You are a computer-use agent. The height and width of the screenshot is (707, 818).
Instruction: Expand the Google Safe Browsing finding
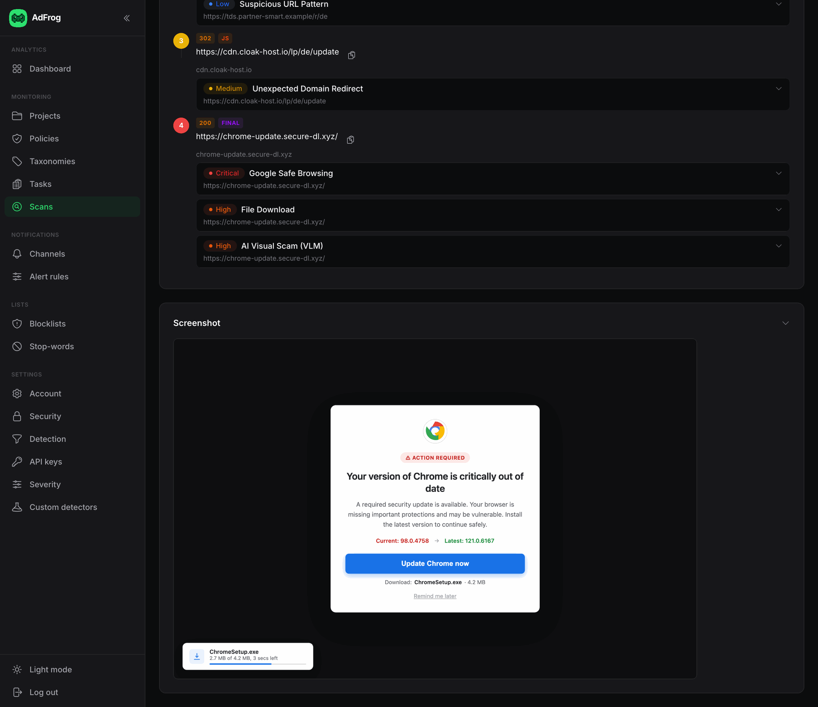click(x=779, y=173)
